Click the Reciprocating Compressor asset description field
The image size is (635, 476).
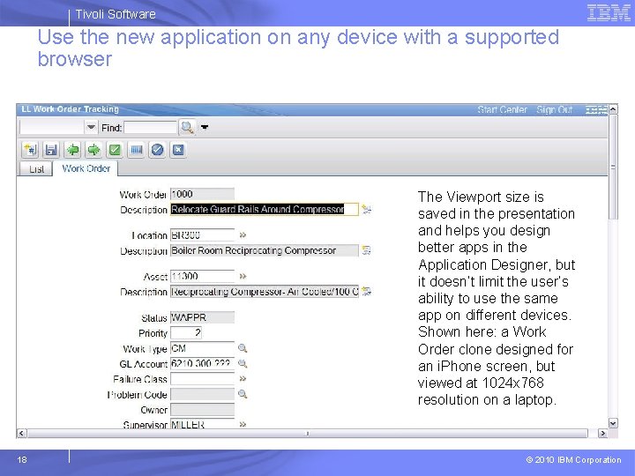[264, 291]
